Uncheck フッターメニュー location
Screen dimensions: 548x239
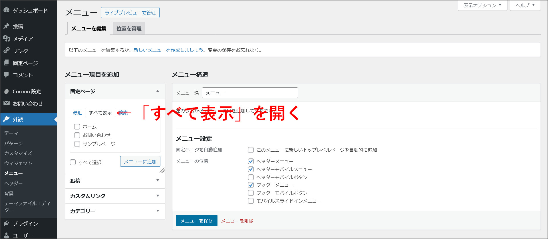pyautogui.click(x=251, y=185)
